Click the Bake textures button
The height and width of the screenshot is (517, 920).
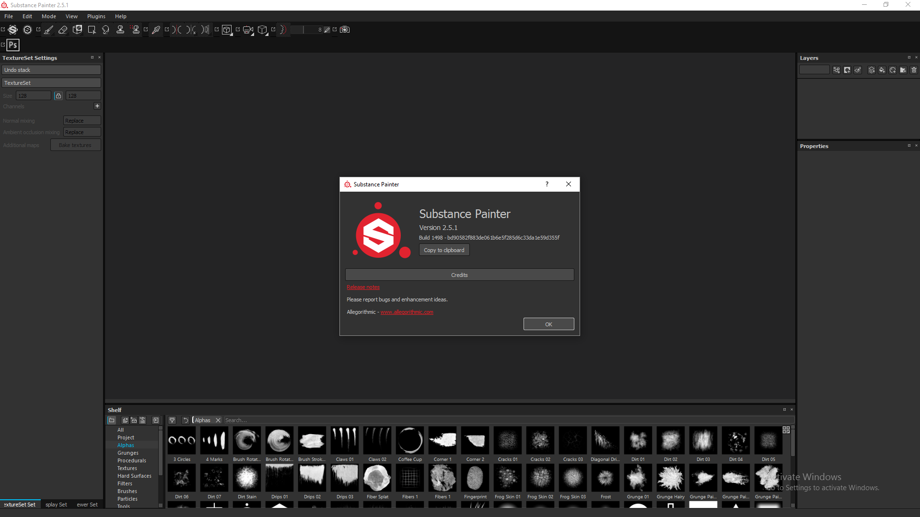75,145
